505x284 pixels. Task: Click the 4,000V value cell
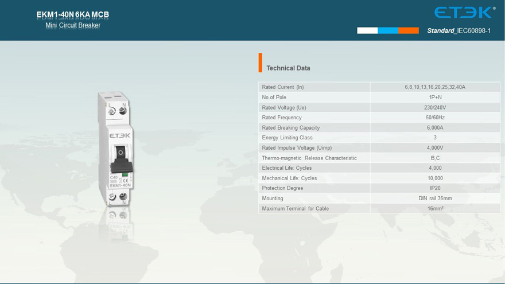[435, 148]
